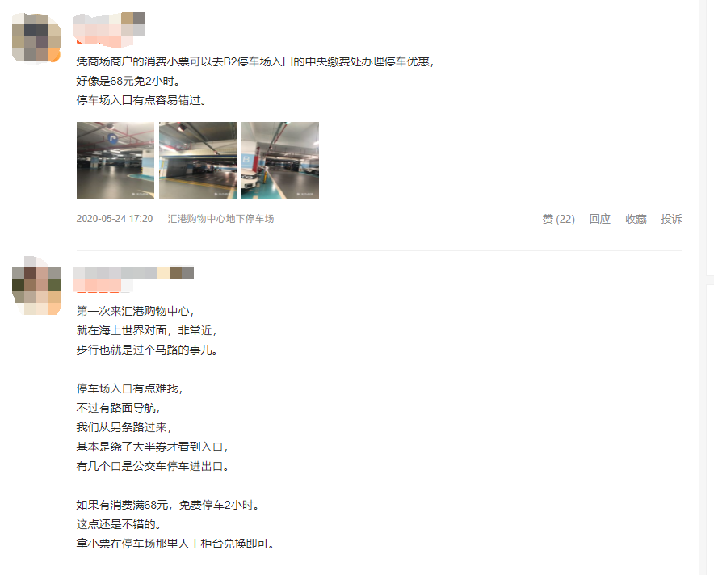Click the first review text about 68元免2小时
The image size is (714, 575).
[x=128, y=81]
